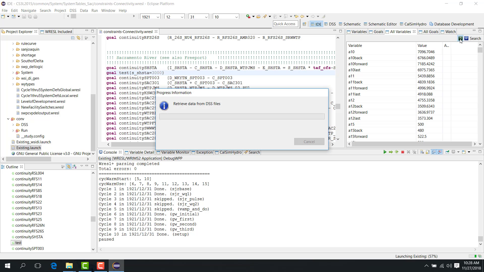Click the red Terminate square in Console toolbar
Image resolution: width=484 pixels, height=272 pixels.
[x=403, y=152]
